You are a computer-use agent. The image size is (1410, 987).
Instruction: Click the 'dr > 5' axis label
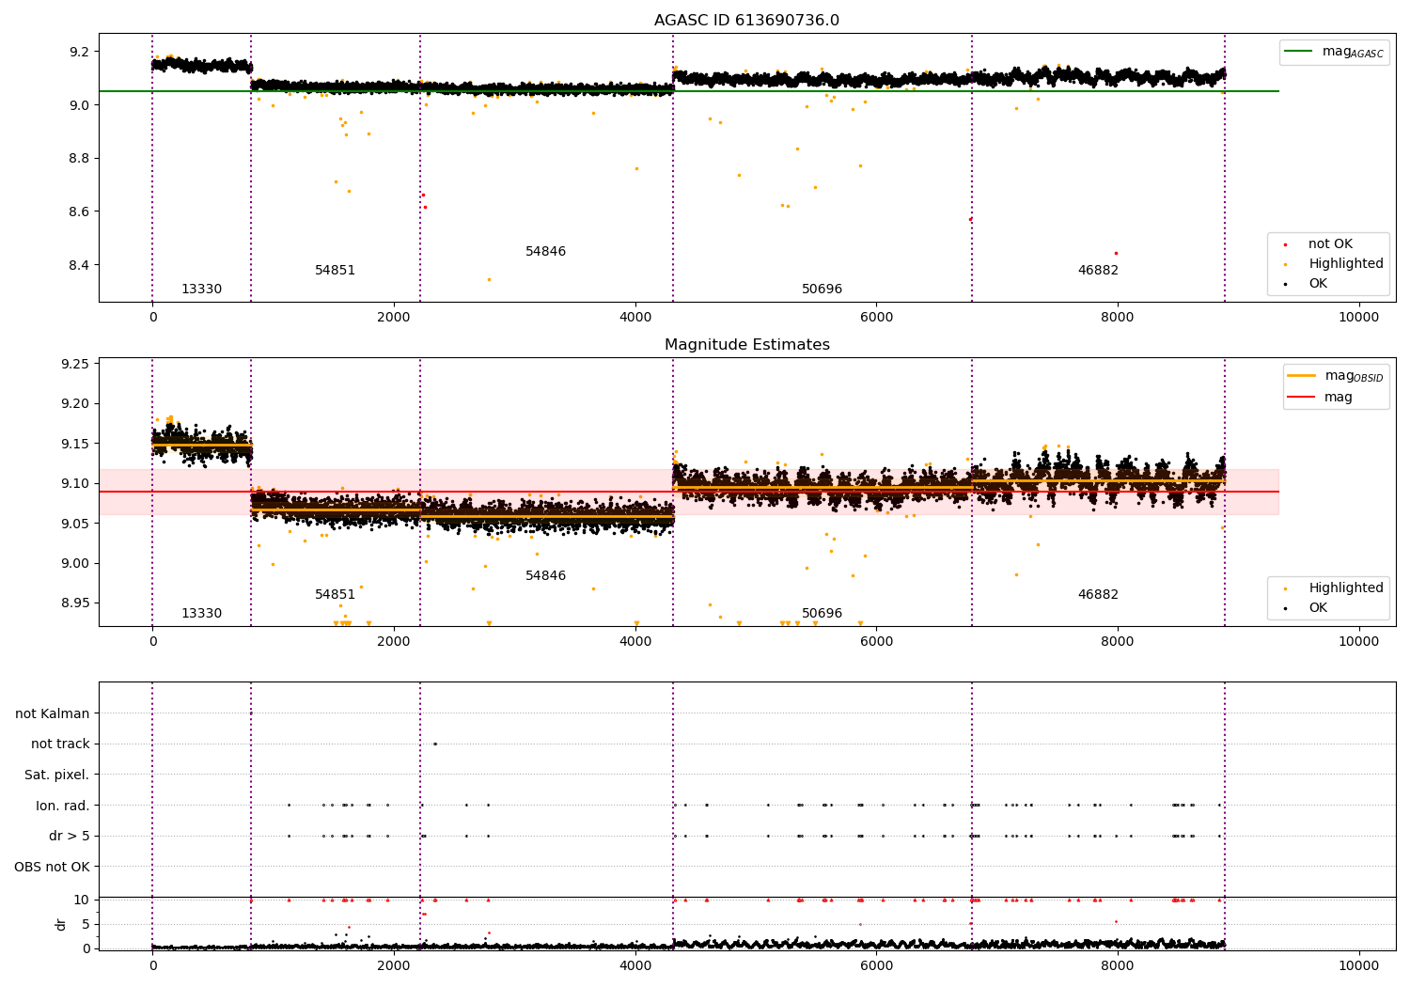70,837
